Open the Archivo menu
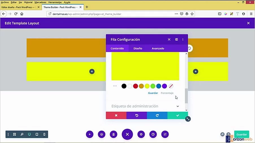 coord(5,2)
